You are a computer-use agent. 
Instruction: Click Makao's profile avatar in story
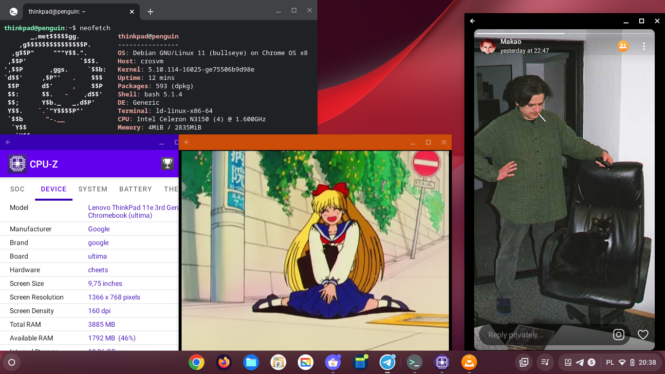click(488, 46)
